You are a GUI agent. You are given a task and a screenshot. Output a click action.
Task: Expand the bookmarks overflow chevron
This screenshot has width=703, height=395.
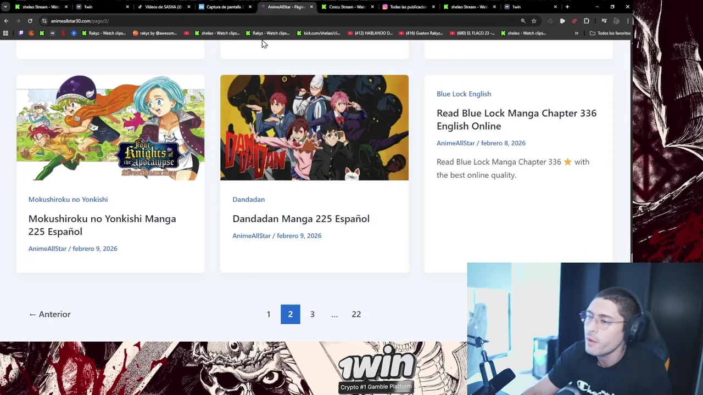(576, 33)
